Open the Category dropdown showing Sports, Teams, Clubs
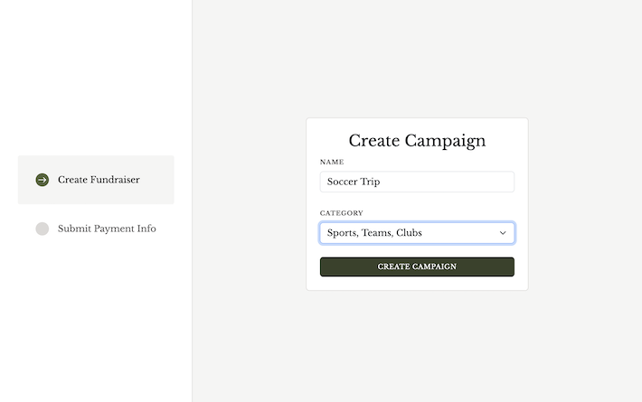The height and width of the screenshot is (402, 642). click(417, 233)
